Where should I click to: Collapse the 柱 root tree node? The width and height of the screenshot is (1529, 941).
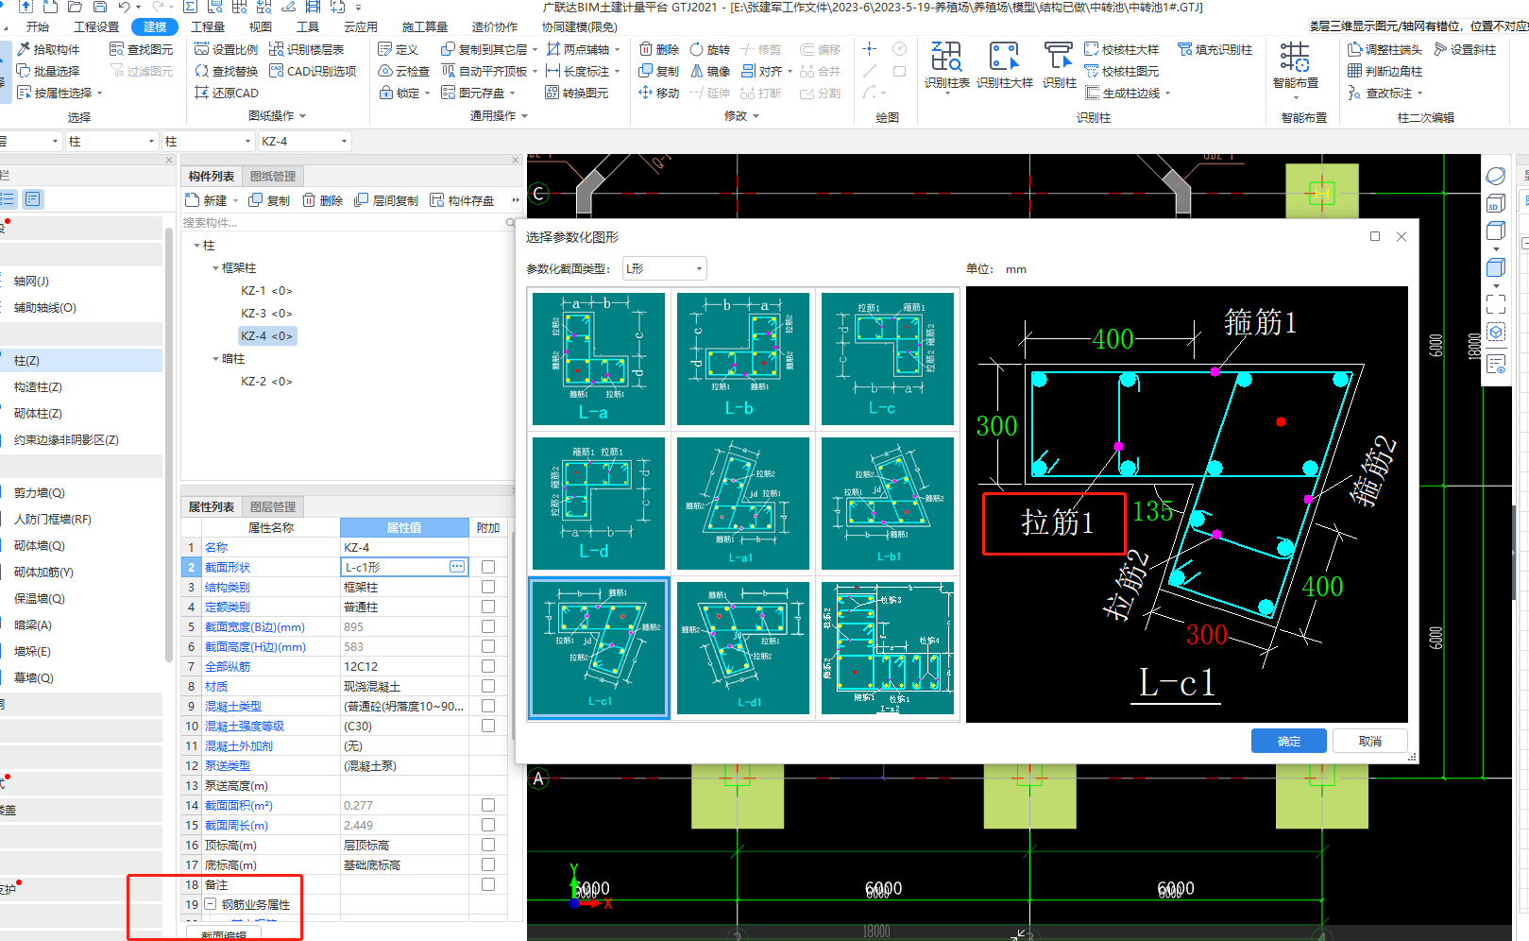point(196,246)
